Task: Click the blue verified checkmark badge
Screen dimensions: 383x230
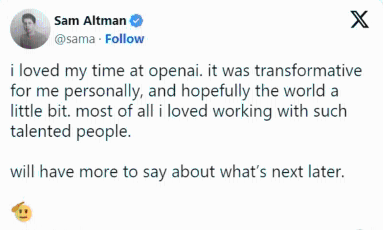Action: coord(136,21)
